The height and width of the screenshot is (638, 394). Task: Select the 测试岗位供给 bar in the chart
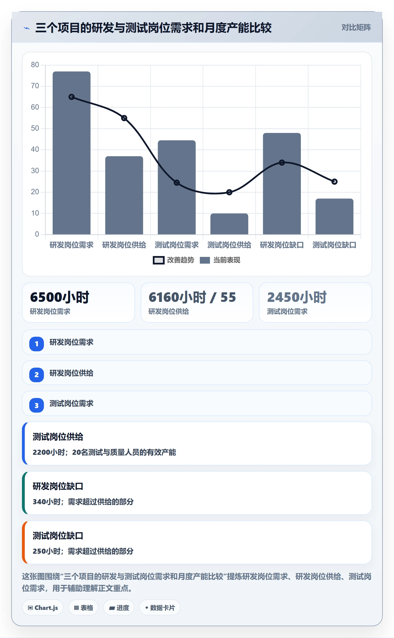tap(229, 224)
